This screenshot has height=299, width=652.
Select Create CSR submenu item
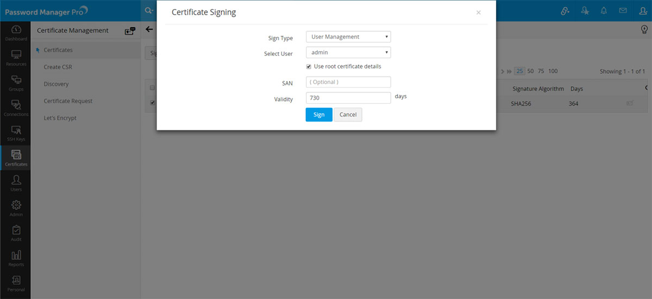tap(58, 67)
